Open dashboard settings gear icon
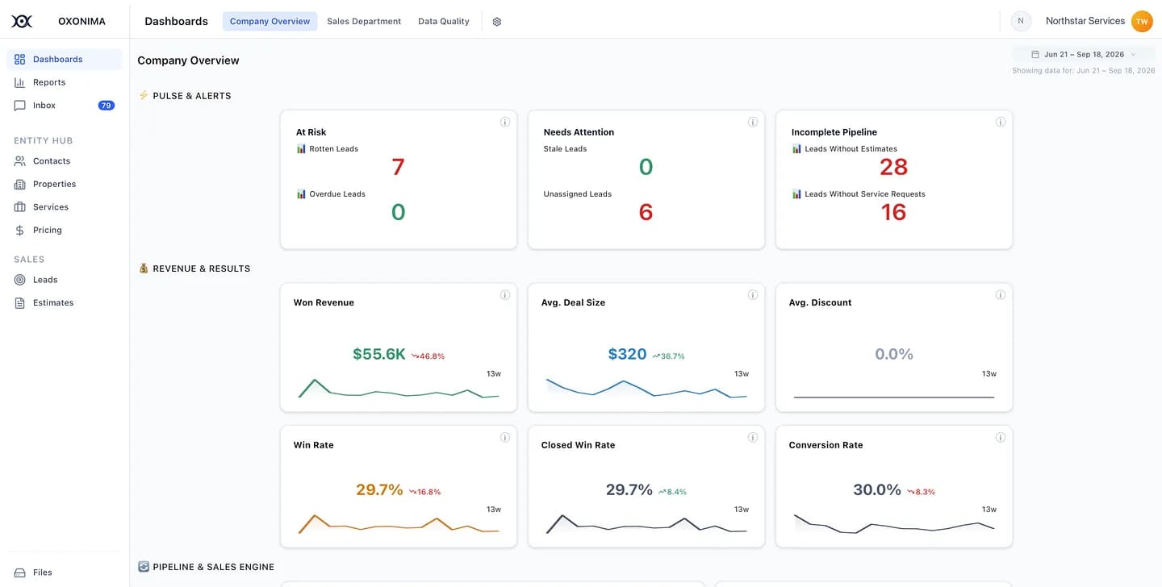The height and width of the screenshot is (587, 1162). coord(497,22)
